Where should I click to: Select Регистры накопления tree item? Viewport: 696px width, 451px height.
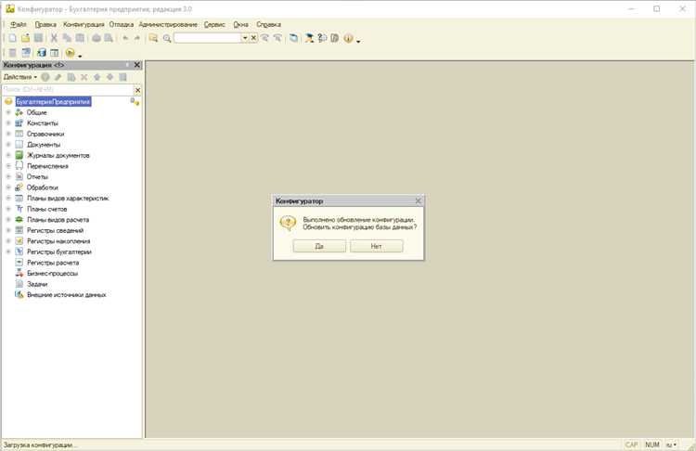pos(58,241)
